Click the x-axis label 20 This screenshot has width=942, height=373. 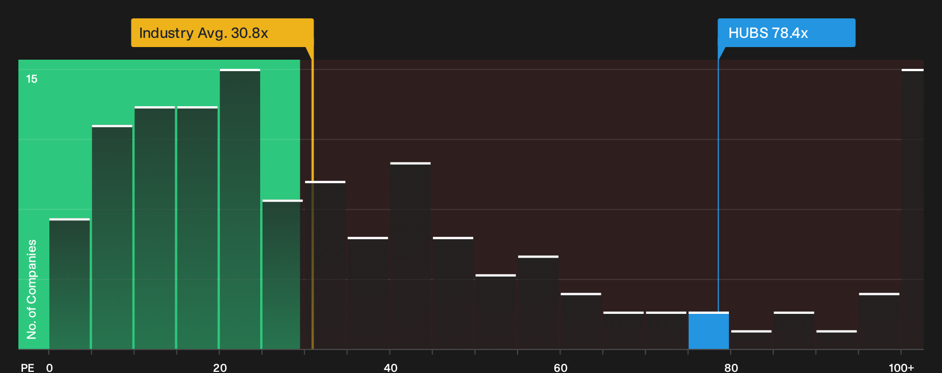220,367
